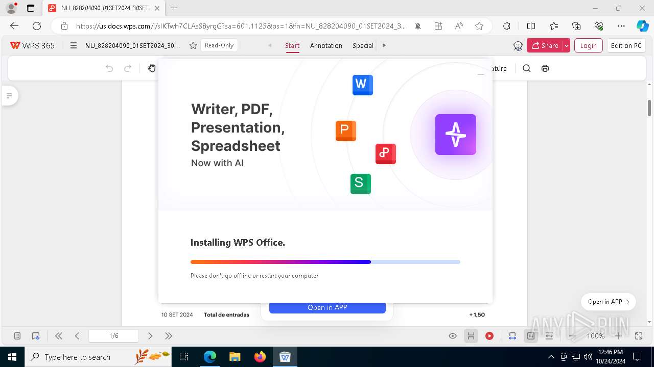This screenshot has width=654, height=367.
Task: Open the bookmark preview panel icon
Action: (36, 336)
